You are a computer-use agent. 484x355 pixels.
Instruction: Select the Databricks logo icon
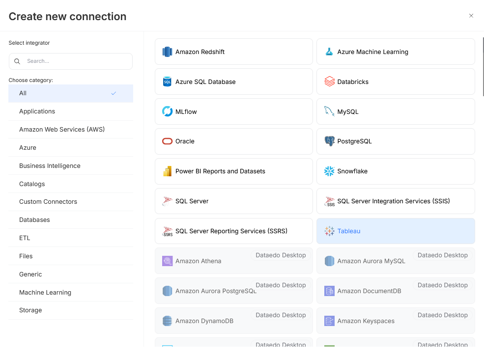coord(329,82)
